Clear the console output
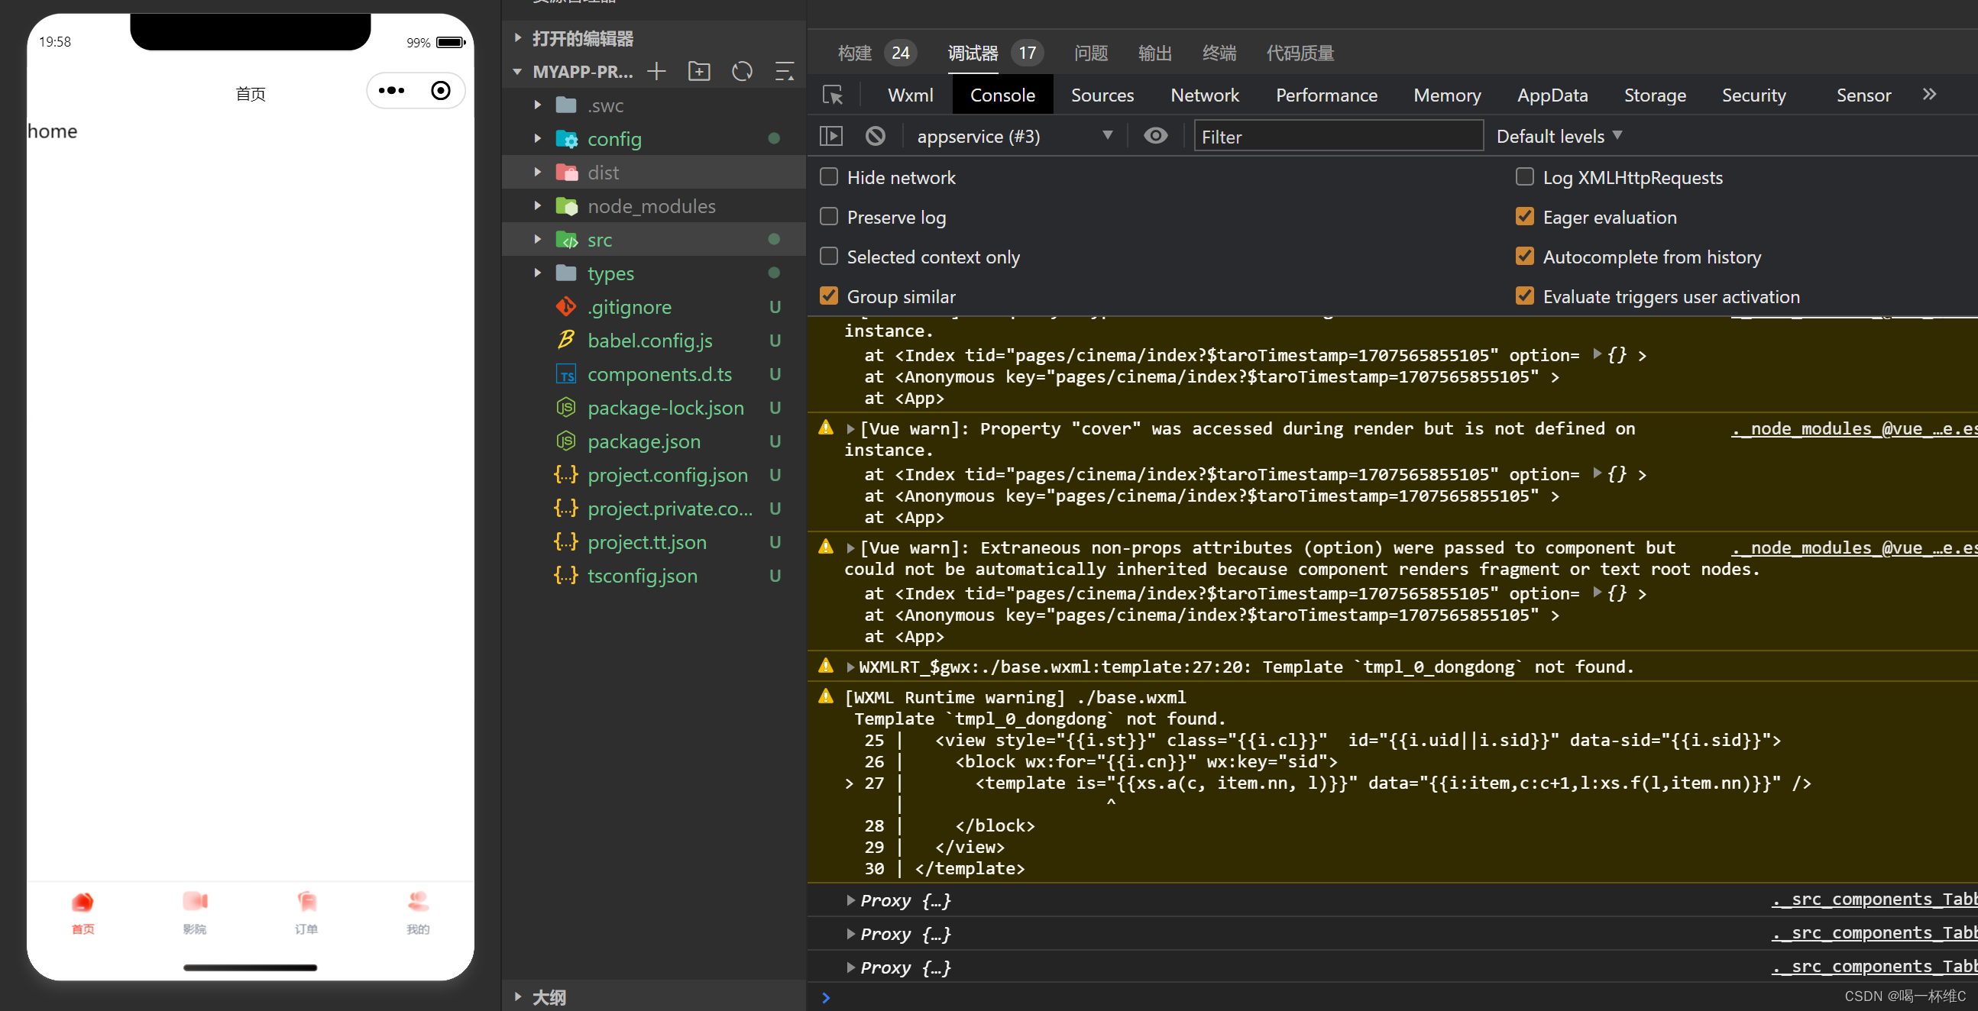Image resolution: width=1978 pixels, height=1011 pixels. [875, 137]
